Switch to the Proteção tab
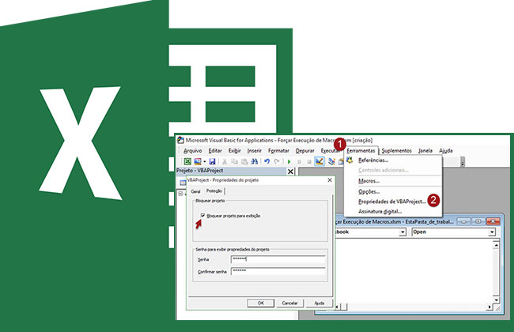The width and height of the screenshot is (514, 332). click(214, 191)
